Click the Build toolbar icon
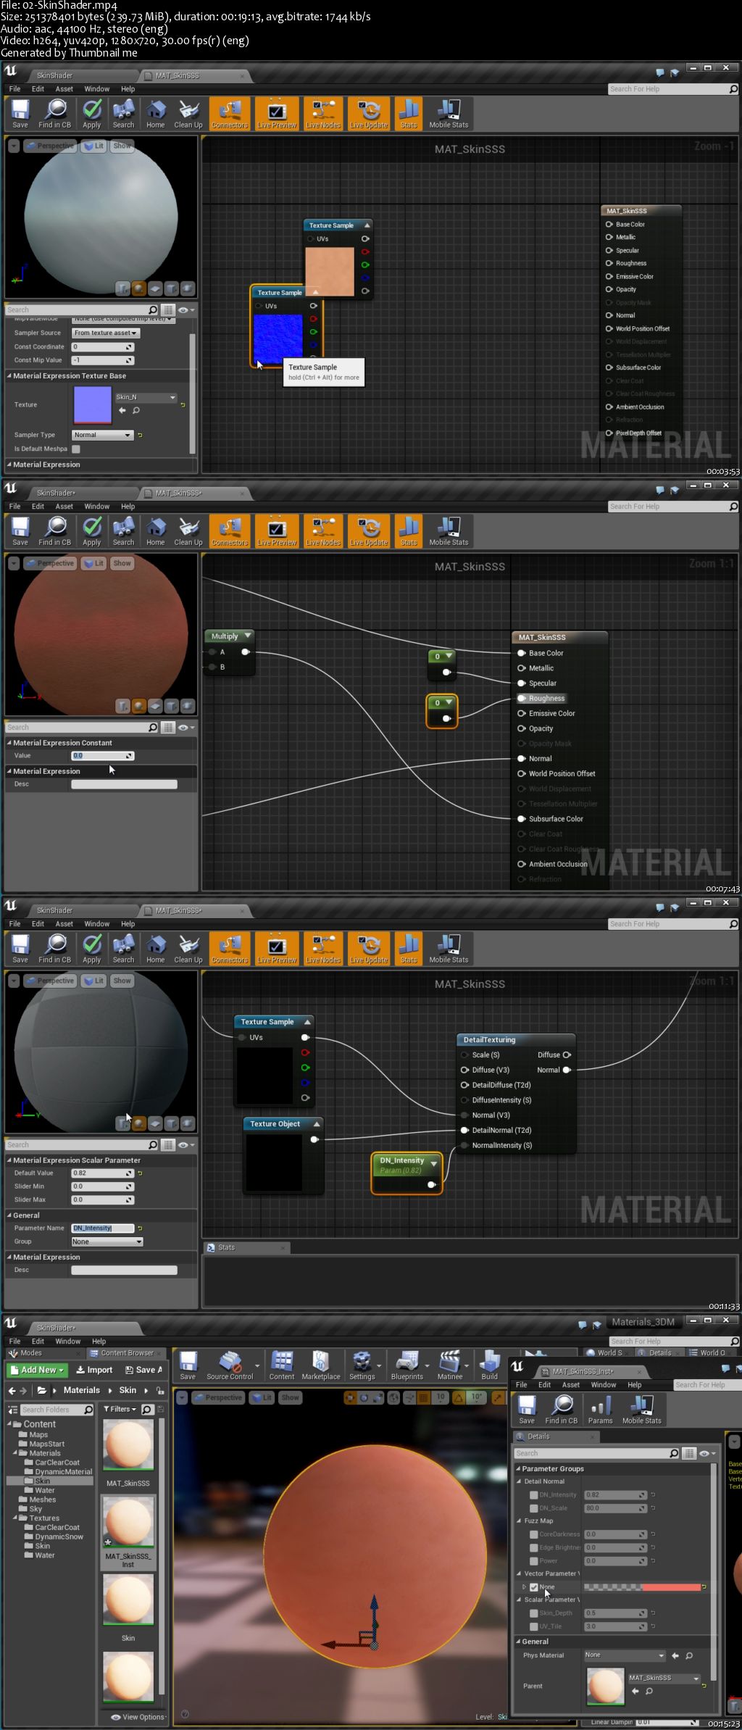The height and width of the screenshot is (1730, 742). (490, 1365)
